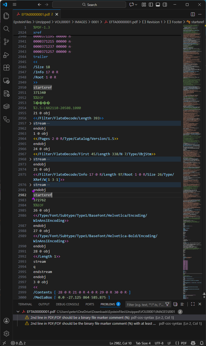Switch problems to table view icon
206x346 pixels.
point(182,304)
